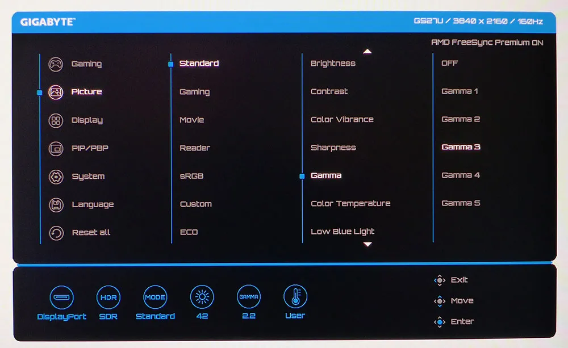The image size is (568, 348).
Task: Open the Gaming main menu label
Action: coord(86,64)
